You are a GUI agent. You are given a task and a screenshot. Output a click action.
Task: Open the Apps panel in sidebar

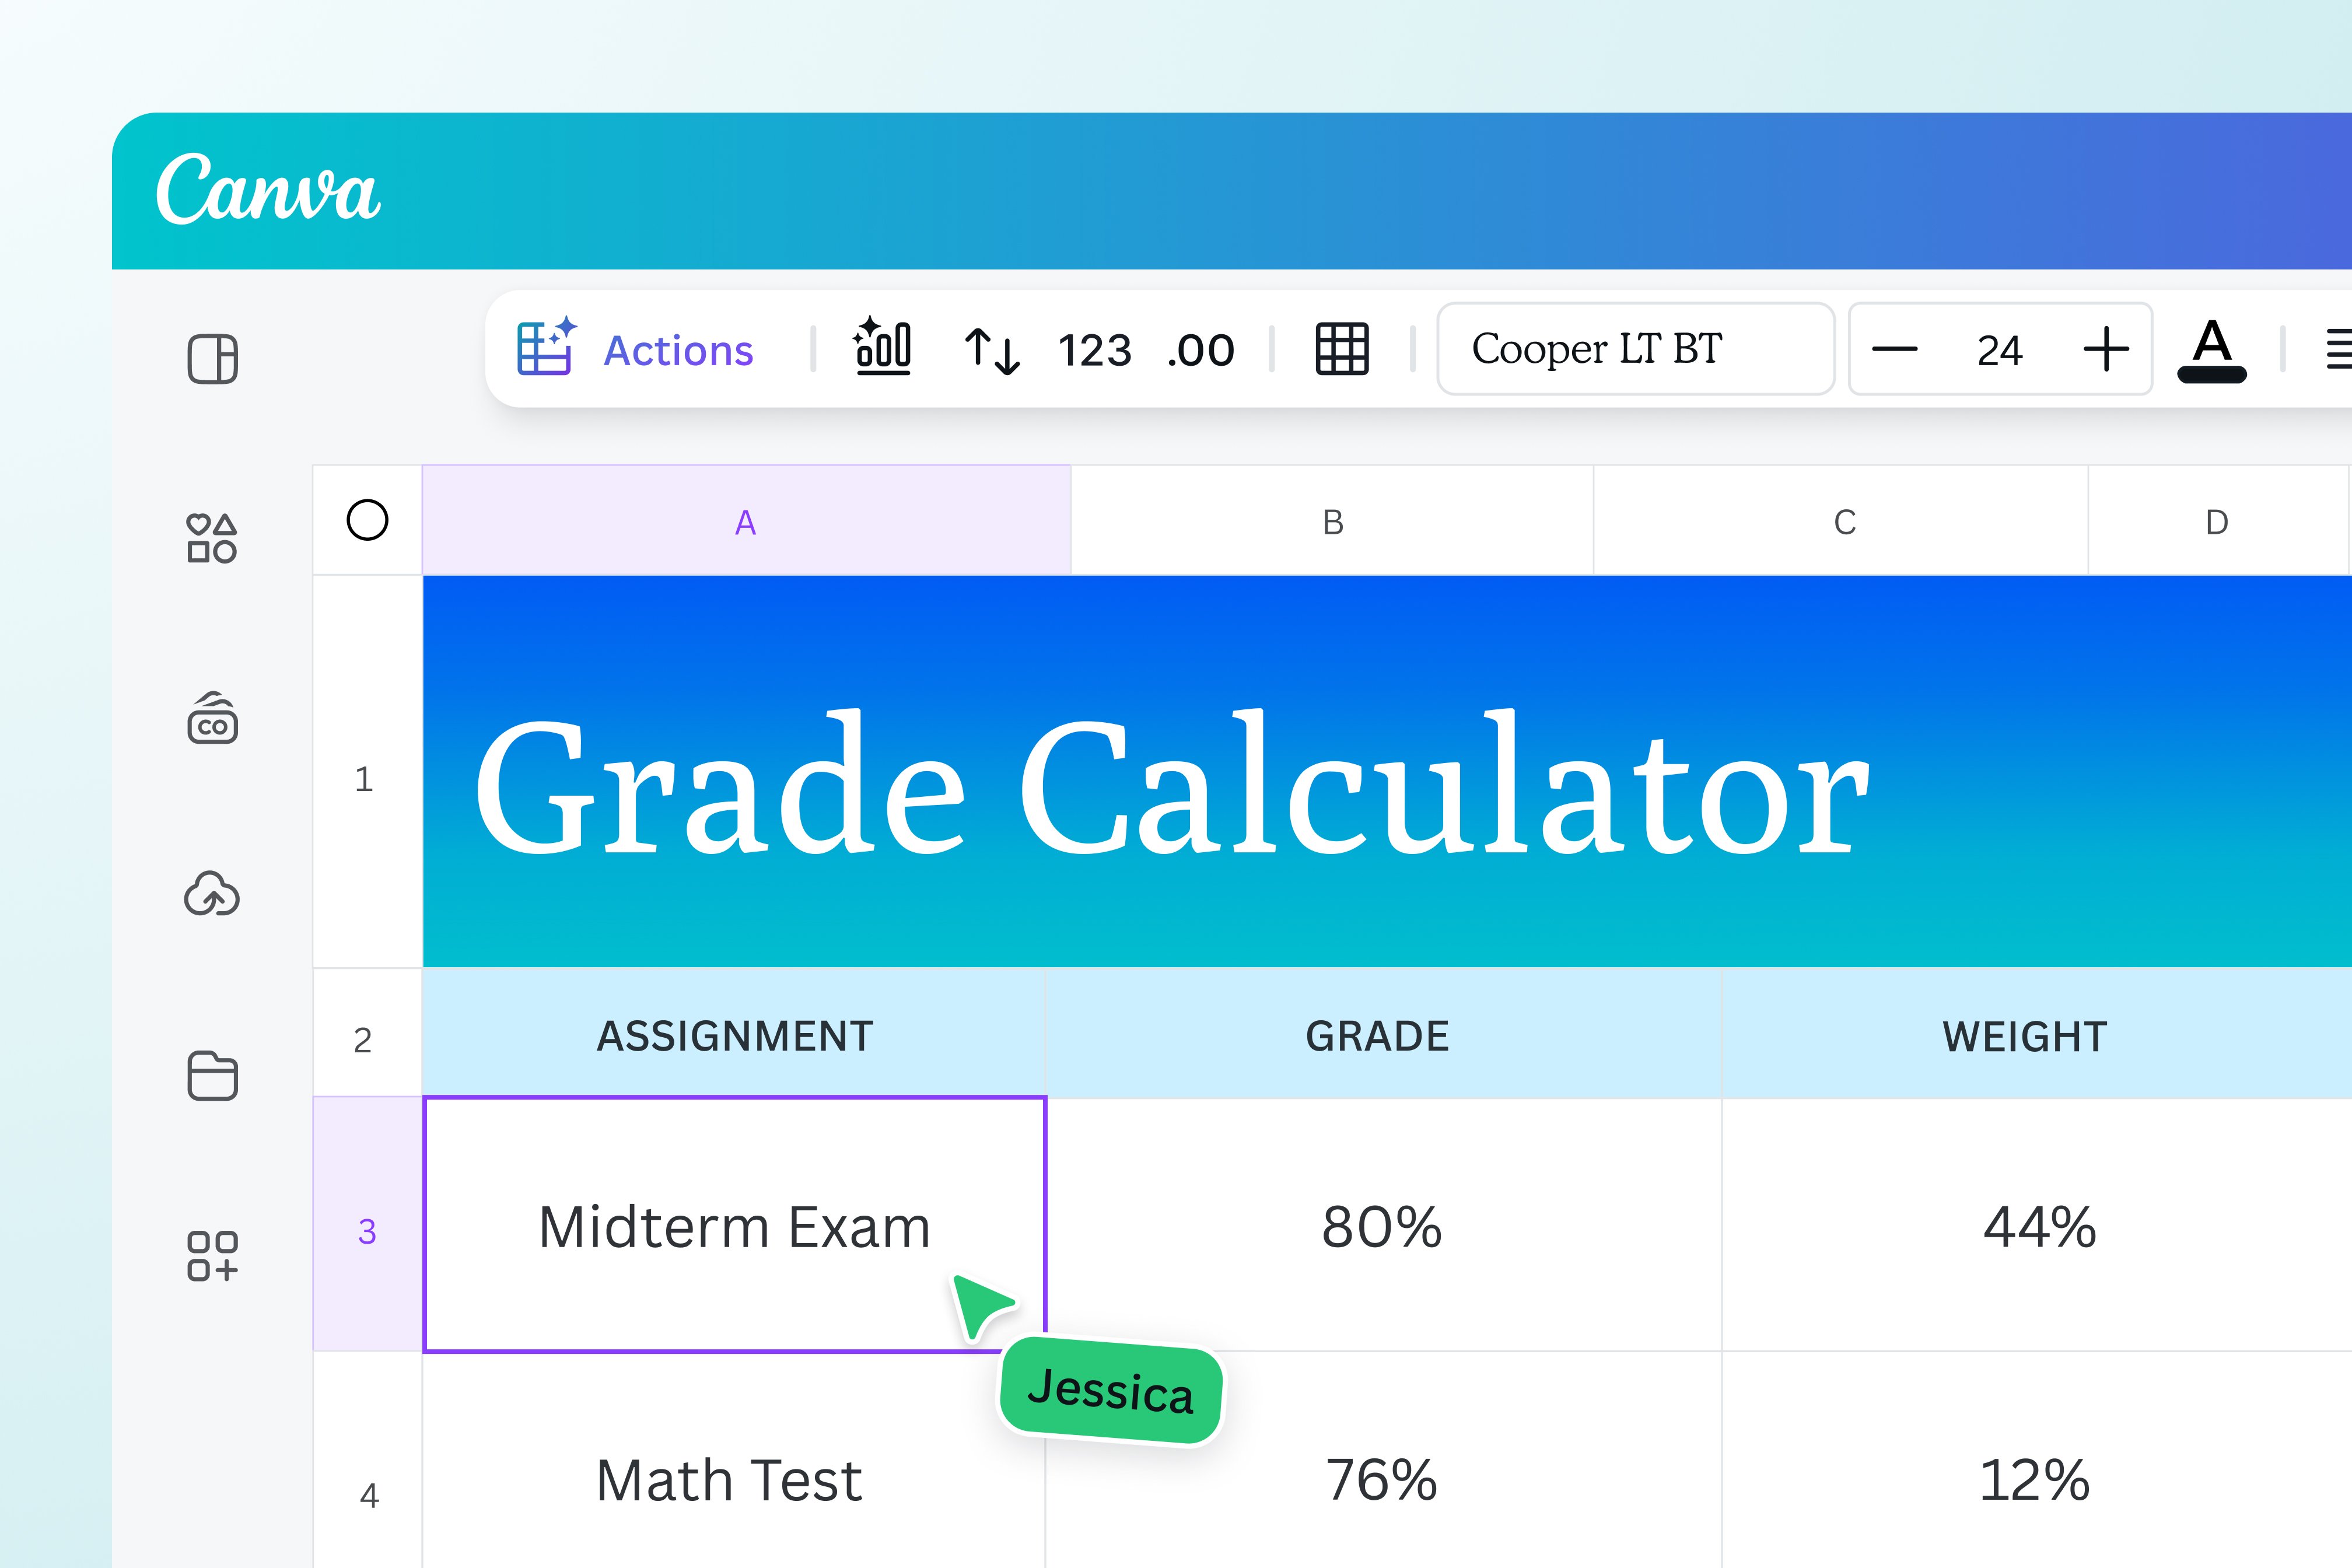coord(212,1255)
